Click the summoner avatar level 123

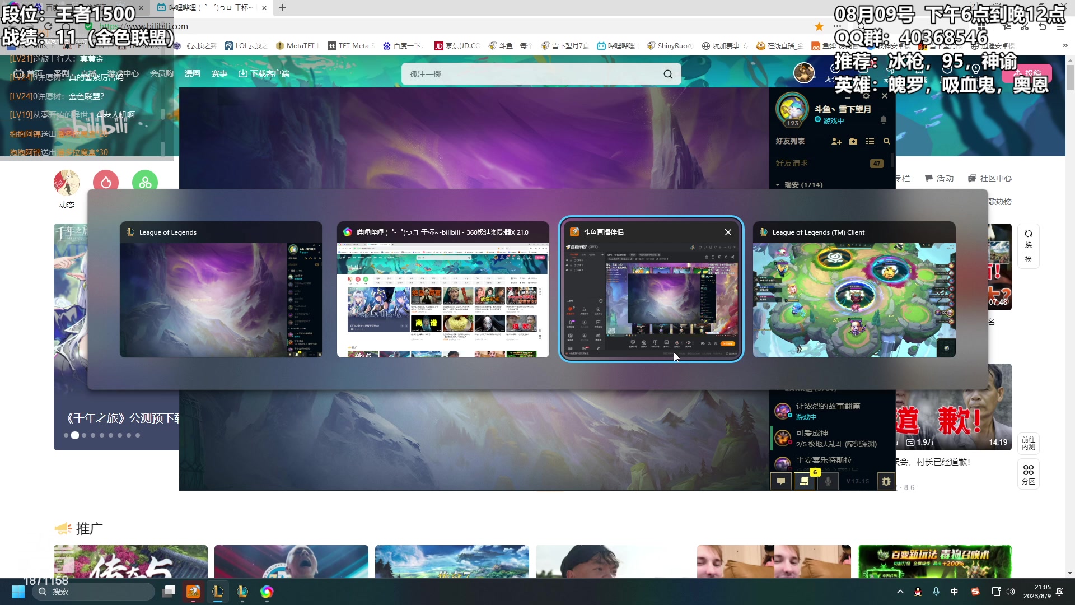click(x=792, y=110)
